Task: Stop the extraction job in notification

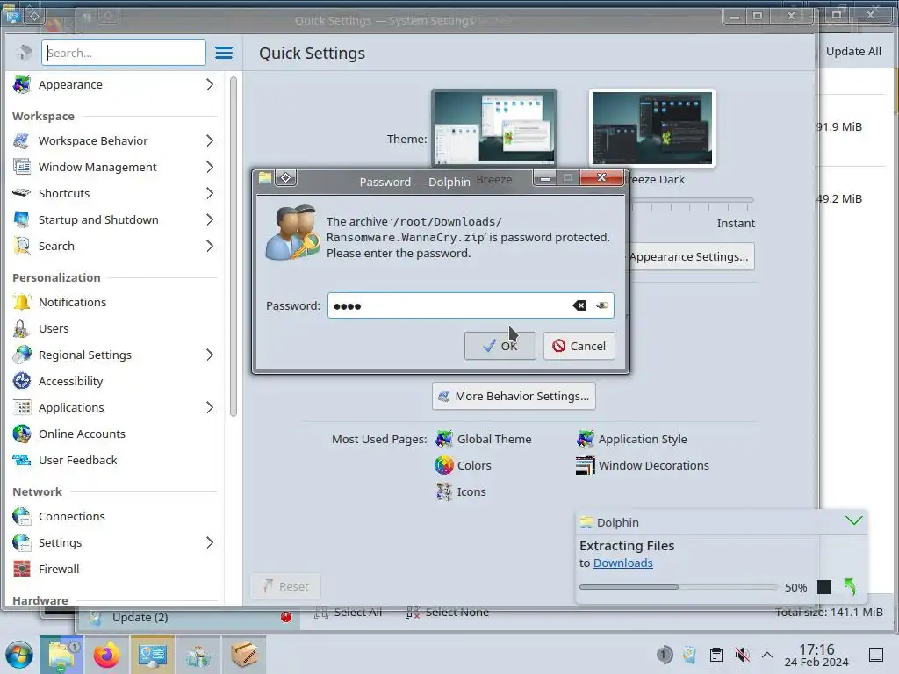Action: [x=823, y=587]
